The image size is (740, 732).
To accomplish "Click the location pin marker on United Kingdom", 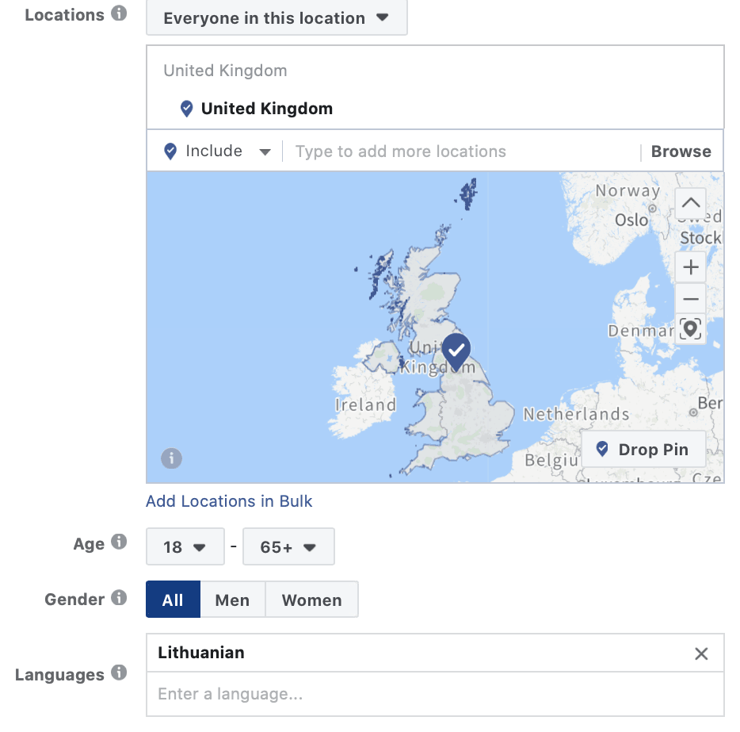I will pyautogui.click(x=456, y=350).
